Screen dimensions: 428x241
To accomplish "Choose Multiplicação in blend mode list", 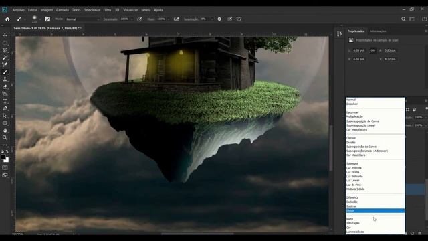I will pos(354,116).
